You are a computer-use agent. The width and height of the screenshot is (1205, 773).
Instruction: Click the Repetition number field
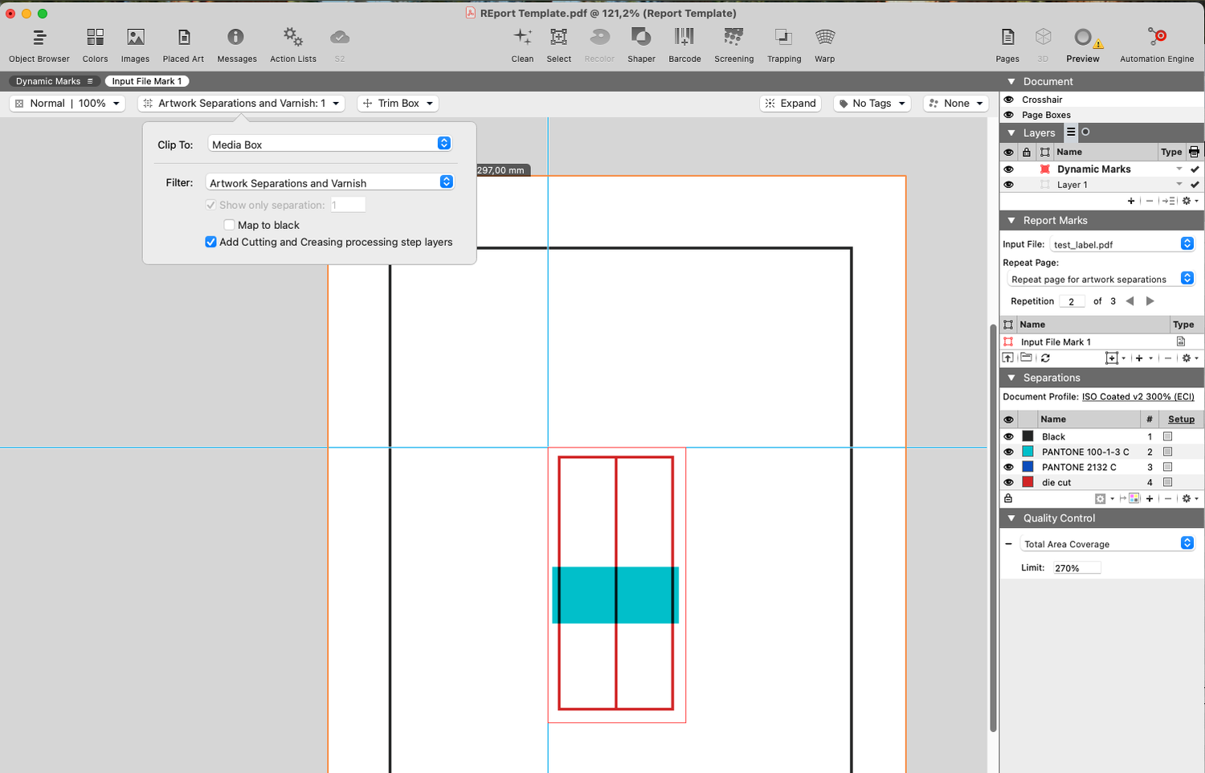[x=1072, y=301]
